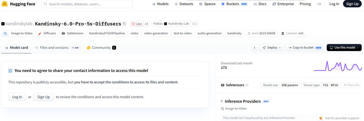Open Datasets in the top navigation
Screen dimensions: 364x121
tap(184, 4)
